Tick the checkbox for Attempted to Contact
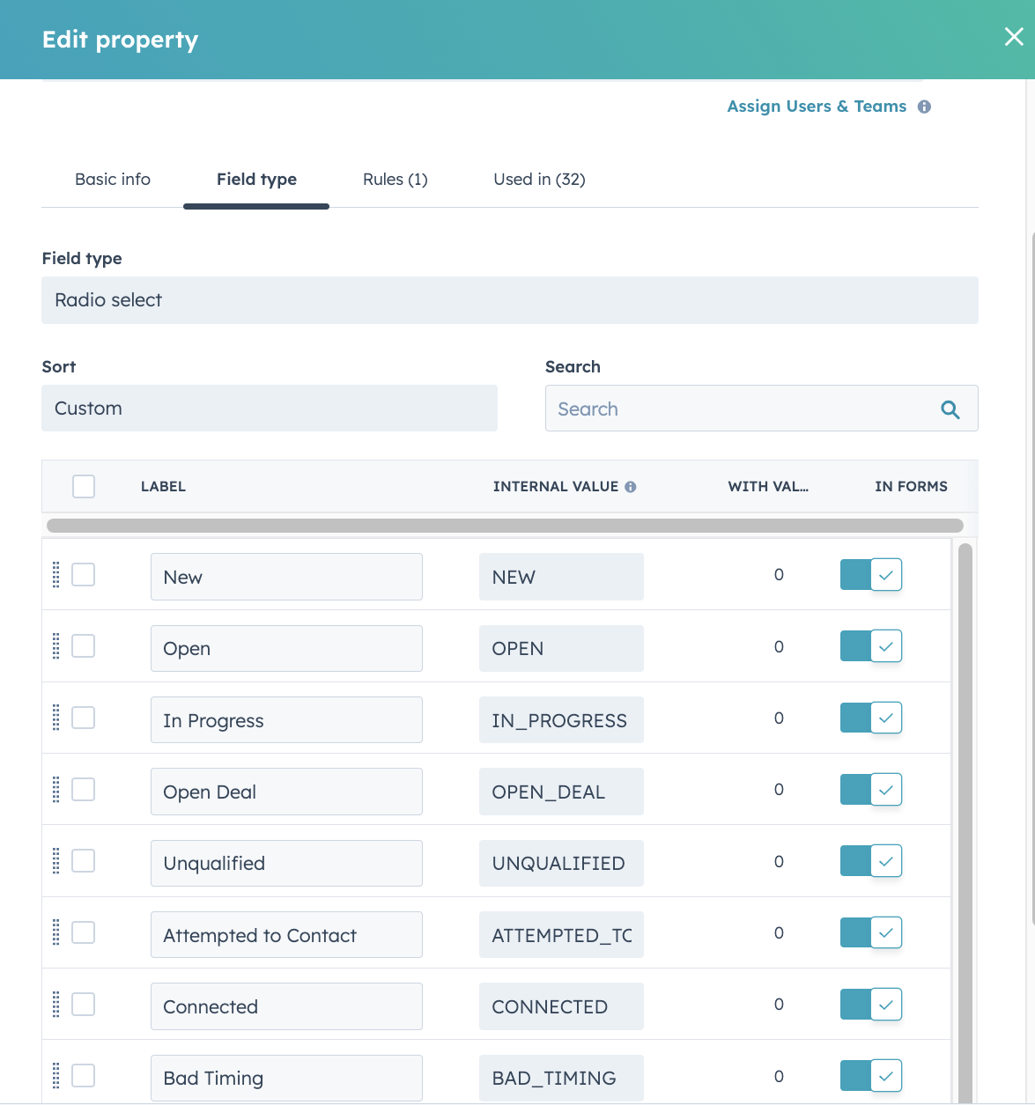The image size is (1035, 1105). point(84,932)
